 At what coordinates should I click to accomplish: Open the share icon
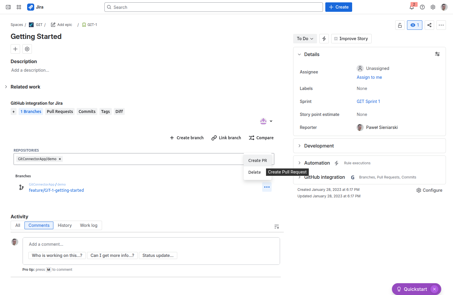(429, 25)
